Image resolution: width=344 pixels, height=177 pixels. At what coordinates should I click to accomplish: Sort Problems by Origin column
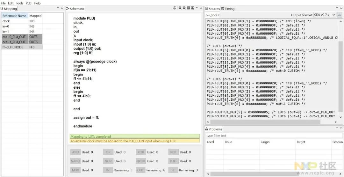[x=277, y=142]
